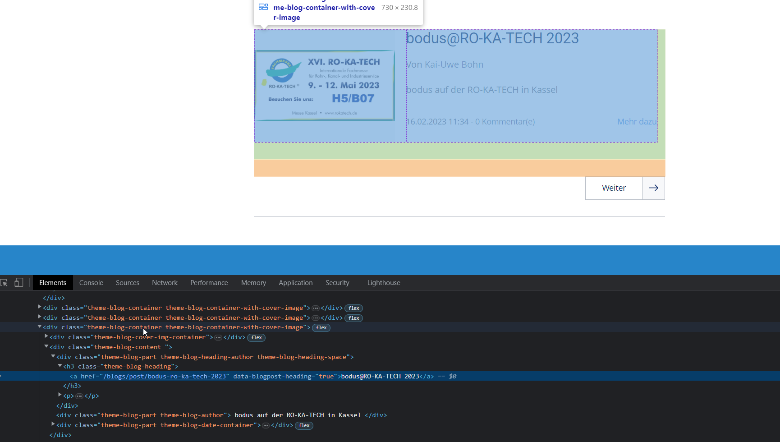Screen dimensions: 780x442
Task: Click ellipsis inside the p element
Action: [x=79, y=396]
